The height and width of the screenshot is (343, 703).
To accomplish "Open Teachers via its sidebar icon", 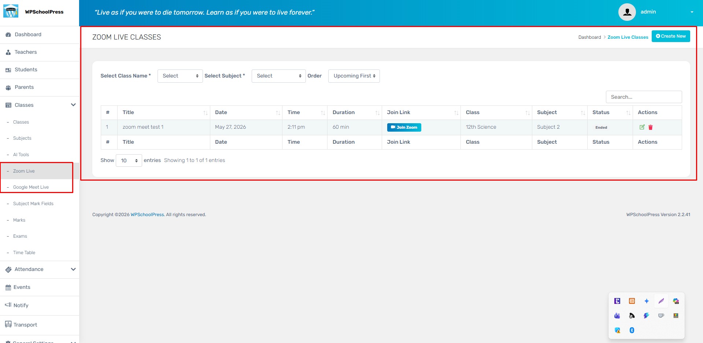I will (x=8, y=52).
